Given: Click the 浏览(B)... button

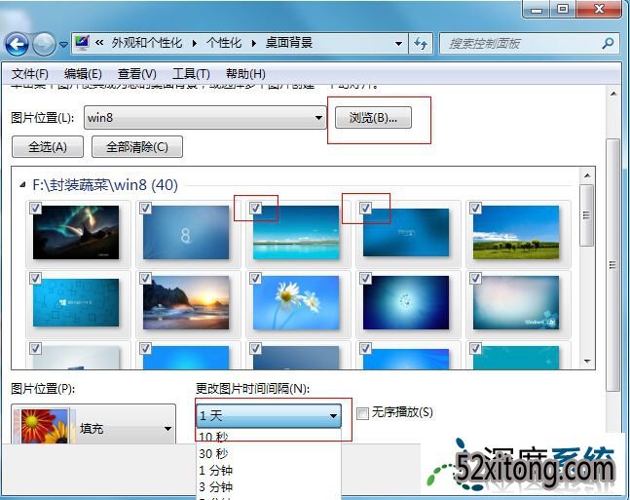Looking at the screenshot, I should (373, 118).
